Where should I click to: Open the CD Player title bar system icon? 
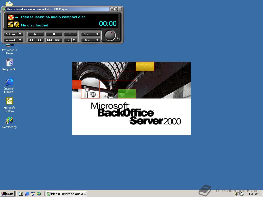click(4, 9)
